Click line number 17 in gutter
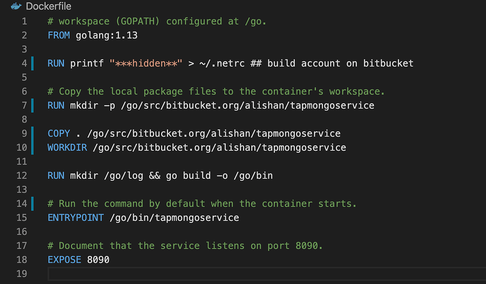The image size is (486, 284). click(x=22, y=246)
